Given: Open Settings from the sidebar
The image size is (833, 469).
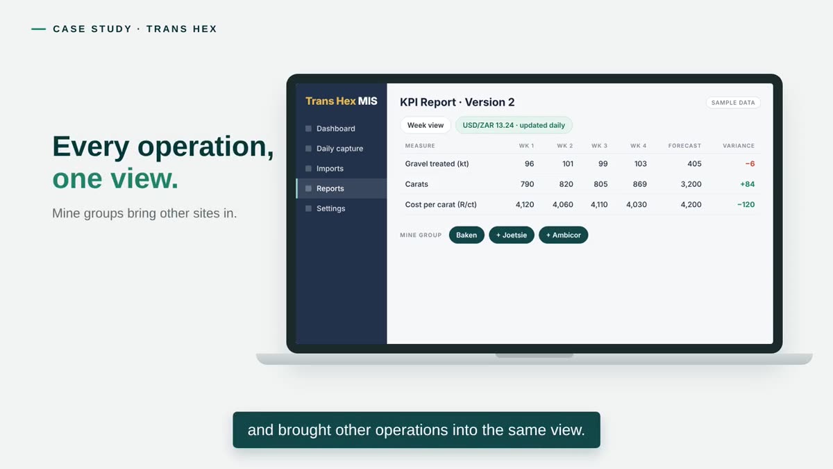Looking at the screenshot, I should pos(342,208).
